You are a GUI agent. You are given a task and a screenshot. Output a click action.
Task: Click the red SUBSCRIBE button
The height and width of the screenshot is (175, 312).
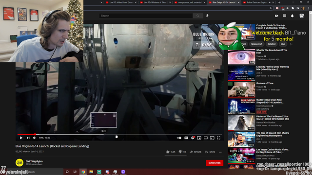point(214,163)
